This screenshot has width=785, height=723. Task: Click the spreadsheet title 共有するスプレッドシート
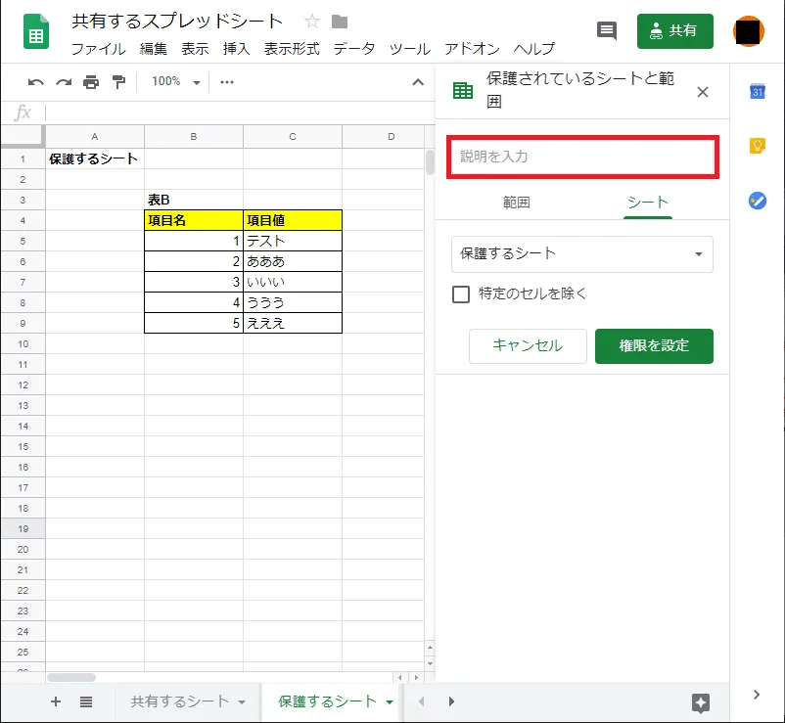click(x=178, y=22)
